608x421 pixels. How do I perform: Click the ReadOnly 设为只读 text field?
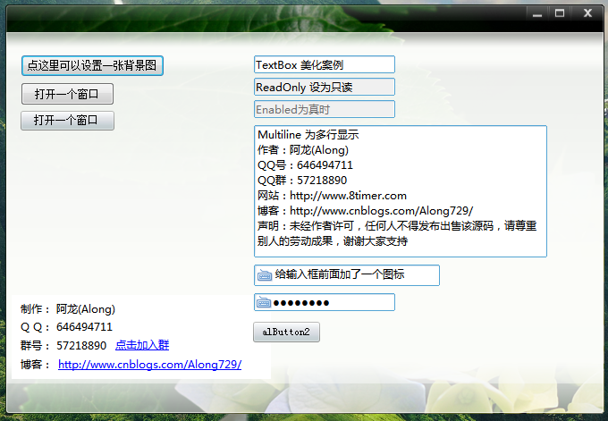pos(325,87)
